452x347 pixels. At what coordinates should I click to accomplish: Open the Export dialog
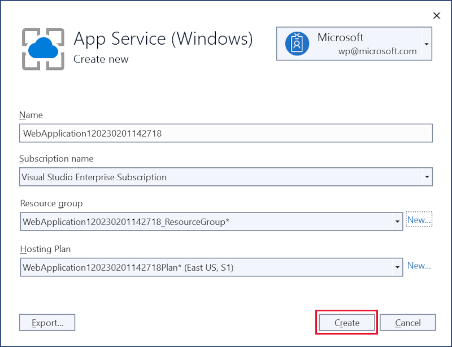pyautogui.click(x=47, y=322)
